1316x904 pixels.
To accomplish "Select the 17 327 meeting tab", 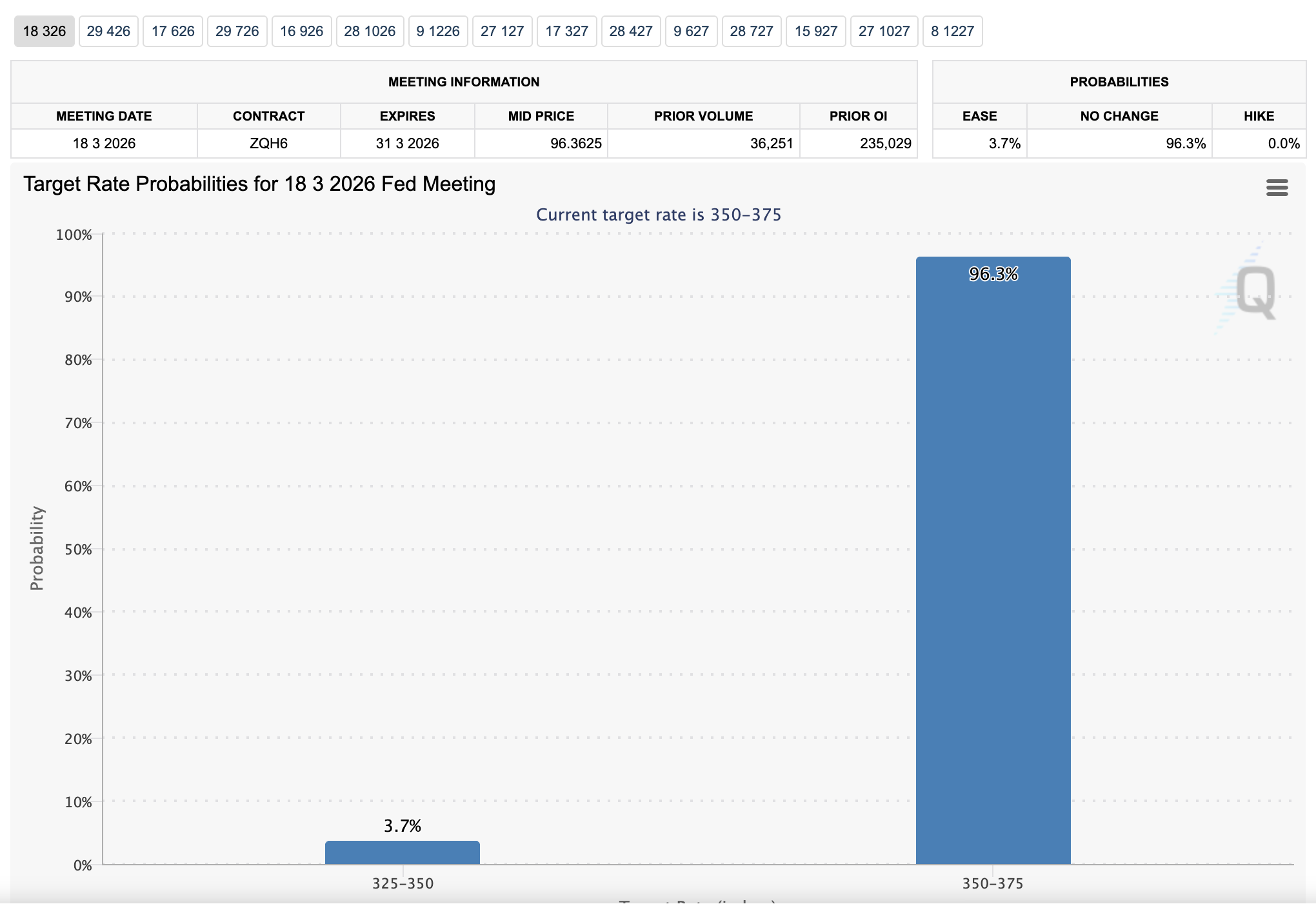I will point(566,32).
